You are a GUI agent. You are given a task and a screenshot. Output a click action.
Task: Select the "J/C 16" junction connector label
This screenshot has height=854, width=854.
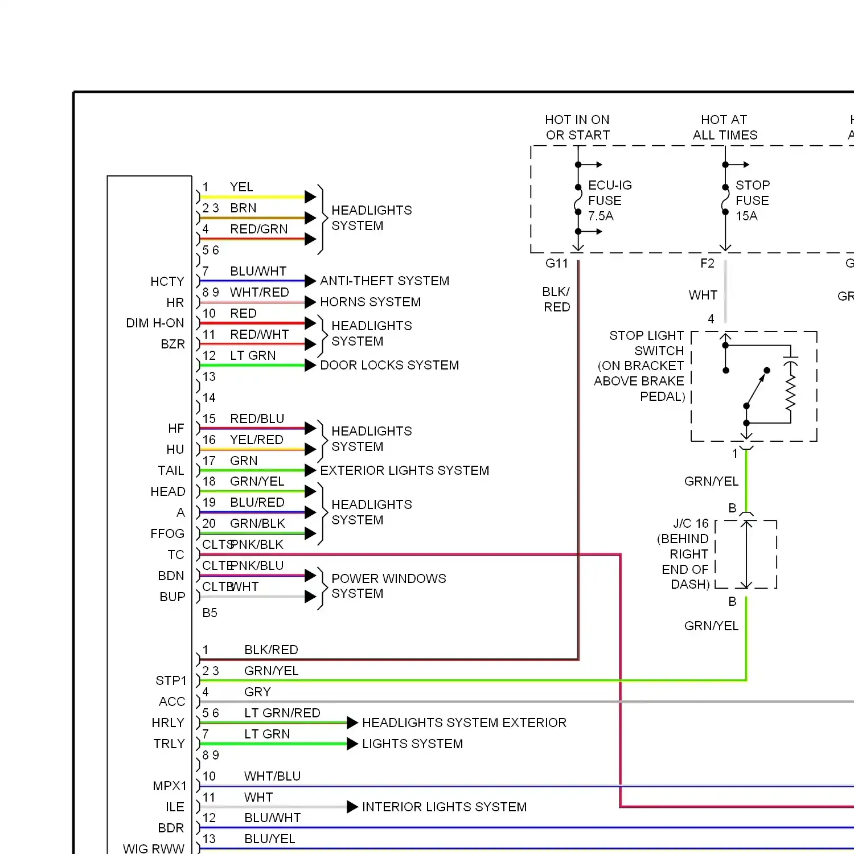point(691,523)
